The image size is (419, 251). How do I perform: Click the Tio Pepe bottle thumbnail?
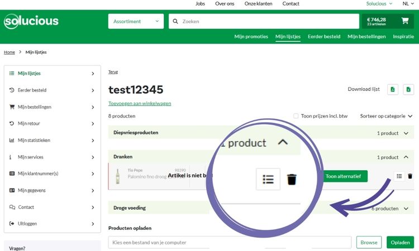[118, 176]
